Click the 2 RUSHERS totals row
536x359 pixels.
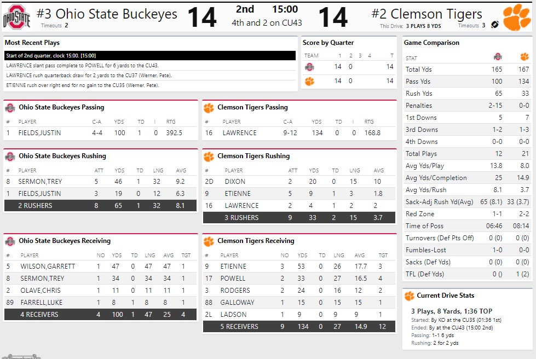(100, 206)
